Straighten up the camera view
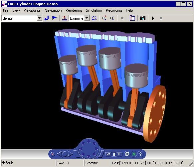The width and height of the screenshot is (194, 167). [64, 18]
